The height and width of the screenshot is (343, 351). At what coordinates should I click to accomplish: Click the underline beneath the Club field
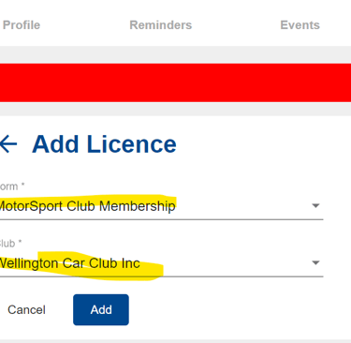pyautogui.click(x=161, y=276)
